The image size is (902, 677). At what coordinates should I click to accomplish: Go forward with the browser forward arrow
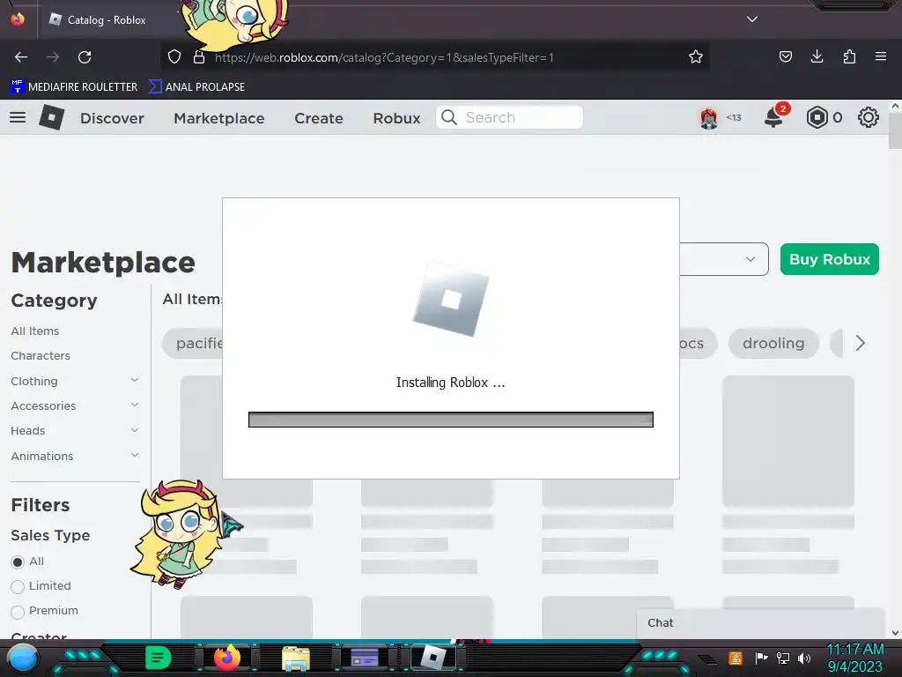coord(53,57)
